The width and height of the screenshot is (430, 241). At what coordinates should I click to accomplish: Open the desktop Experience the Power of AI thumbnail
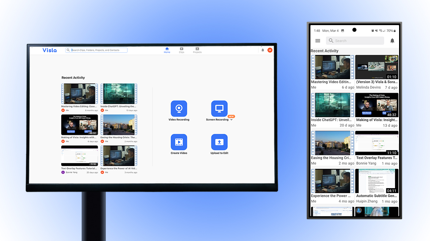point(119,156)
